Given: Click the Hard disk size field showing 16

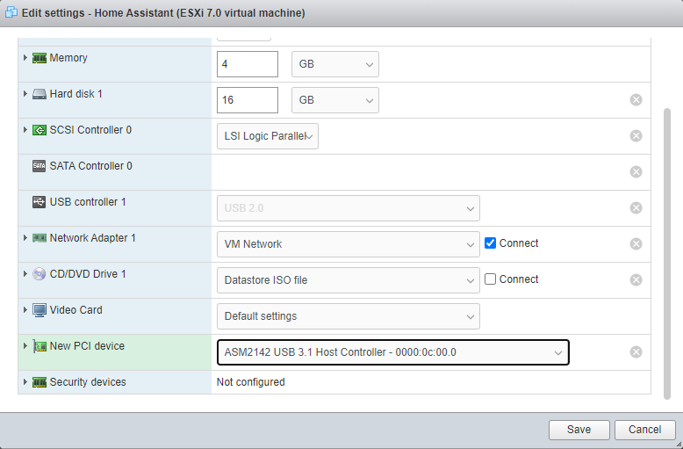Looking at the screenshot, I should point(248,100).
